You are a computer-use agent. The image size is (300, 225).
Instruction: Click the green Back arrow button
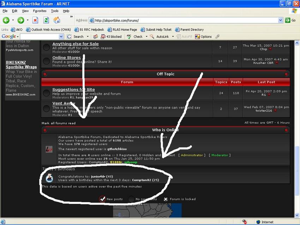pos(6,20)
